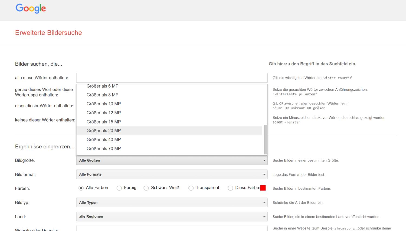Open the Land 'alle Regionen' dropdown
The height and width of the screenshot is (231, 406).
tap(172, 217)
